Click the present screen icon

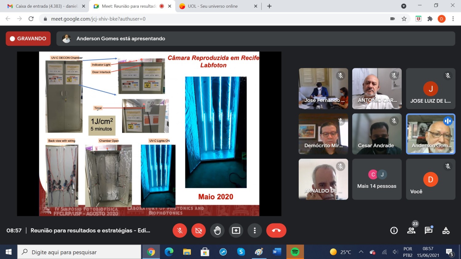(236, 230)
